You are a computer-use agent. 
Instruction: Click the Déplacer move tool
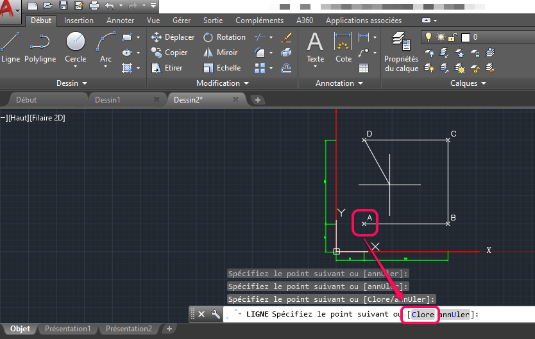point(173,37)
